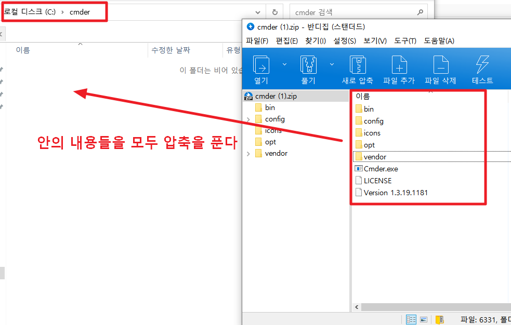The height and width of the screenshot is (325, 511).
Task: Open the 편집(E) menu in Bandizip
Action: (287, 41)
